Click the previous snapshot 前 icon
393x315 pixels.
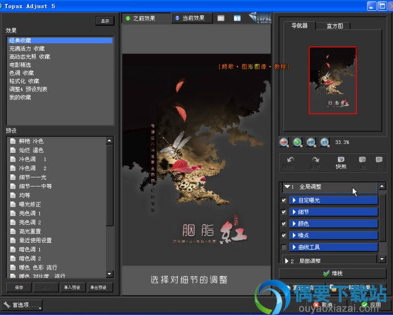pos(362,163)
